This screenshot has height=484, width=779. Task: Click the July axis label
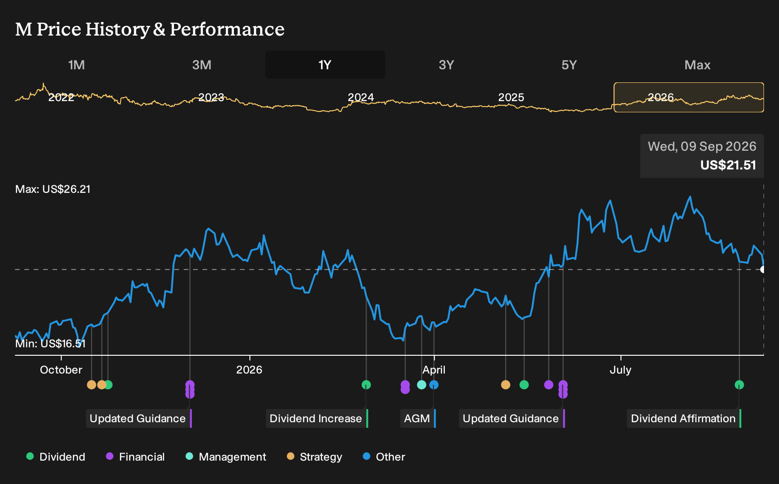621,370
